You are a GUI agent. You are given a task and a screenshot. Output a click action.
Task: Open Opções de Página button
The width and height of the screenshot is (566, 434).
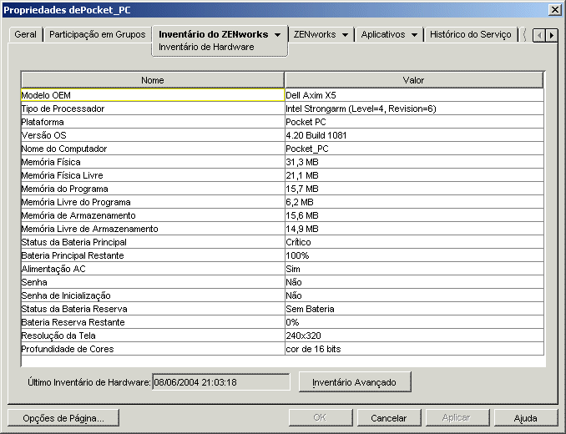pyautogui.click(x=63, y=418)
